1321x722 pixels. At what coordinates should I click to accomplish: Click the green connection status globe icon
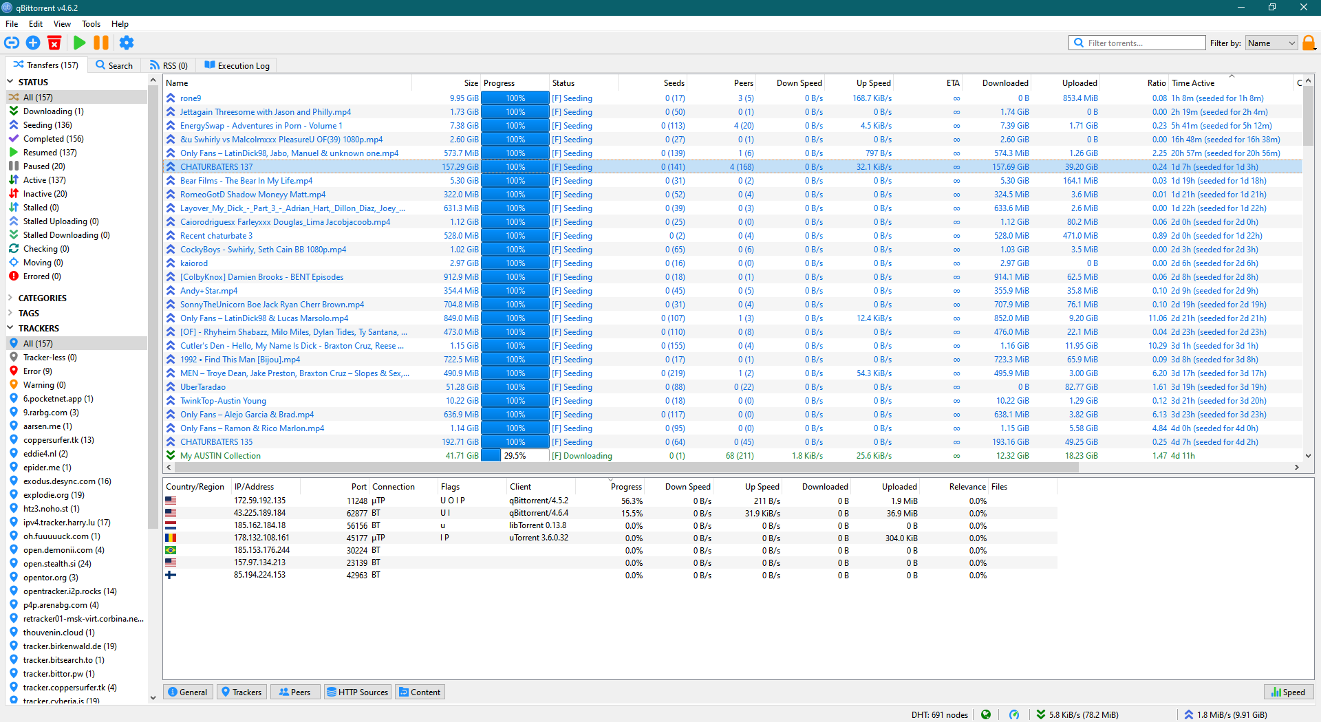986,714
